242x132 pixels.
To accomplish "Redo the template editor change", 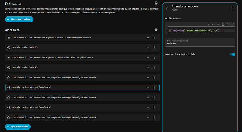I will coord(218,25).
